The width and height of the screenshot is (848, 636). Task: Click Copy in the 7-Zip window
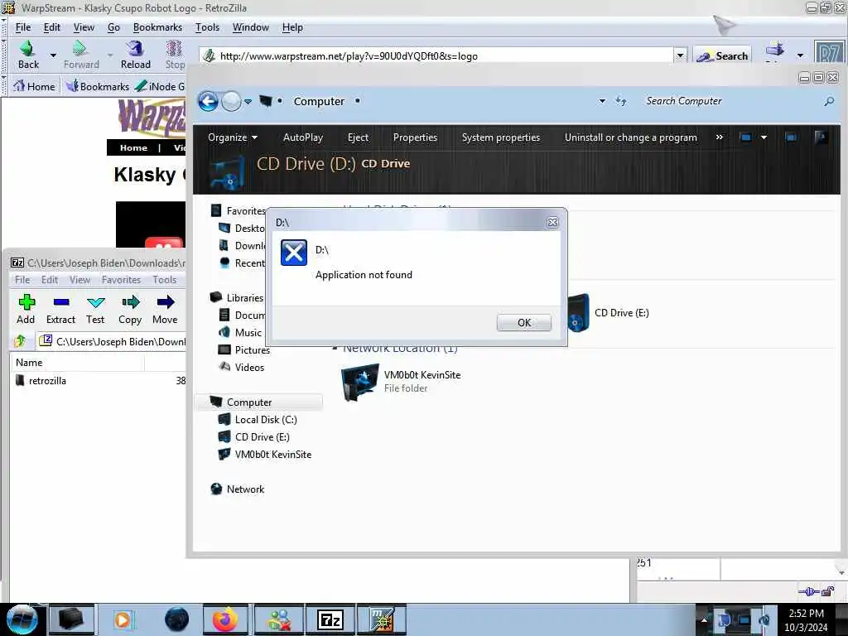coord(130,310)
